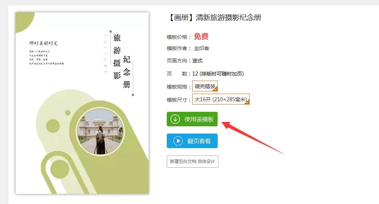Click the circular photo of the traveler
The image size is (379, 204).
[101, 131]
